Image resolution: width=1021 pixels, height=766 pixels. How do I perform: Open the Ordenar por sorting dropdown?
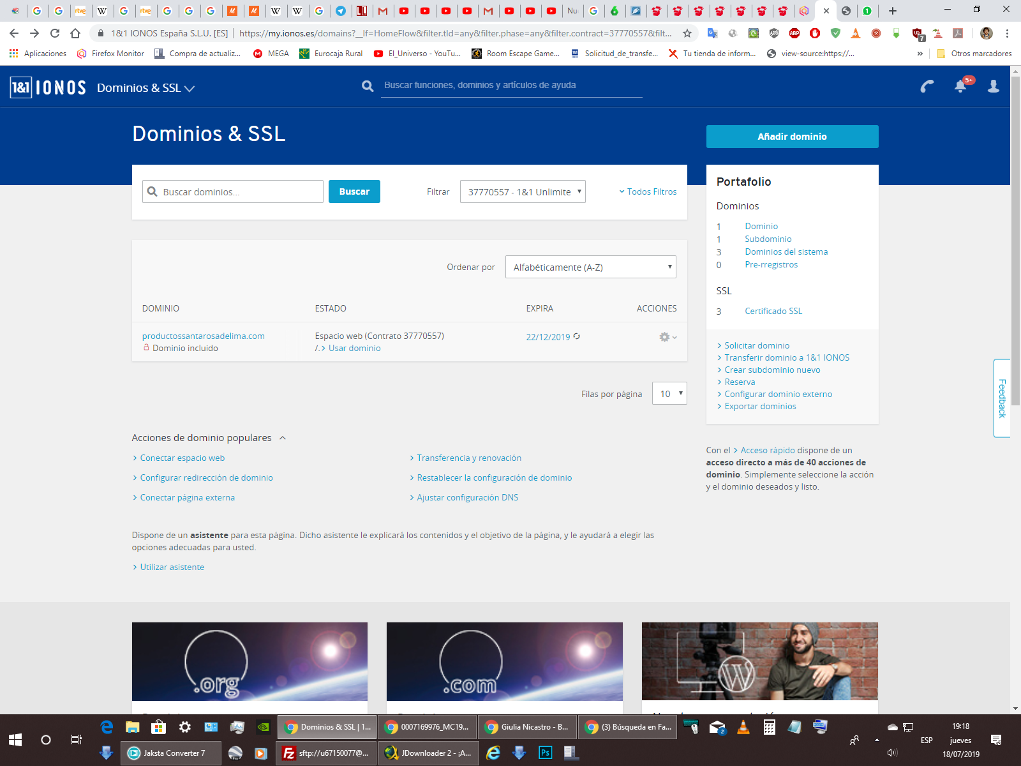coord(590,267)
